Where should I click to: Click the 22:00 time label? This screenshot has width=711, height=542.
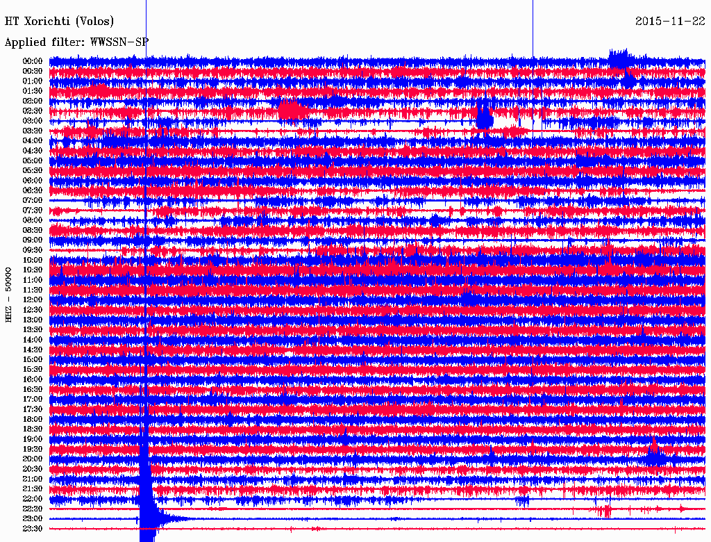(x=32, y=499)
